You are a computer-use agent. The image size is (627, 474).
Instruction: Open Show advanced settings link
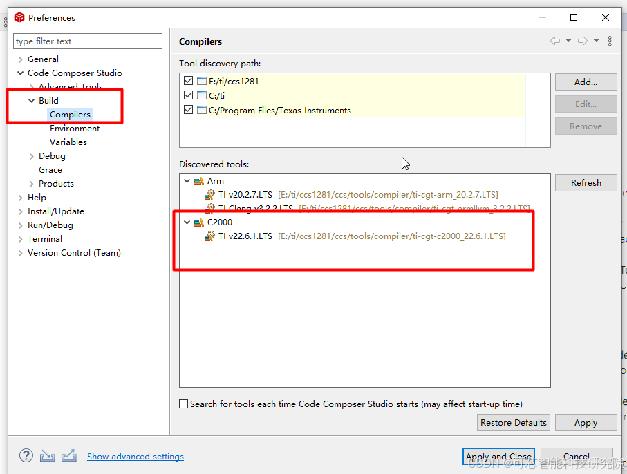pos(135,457)
